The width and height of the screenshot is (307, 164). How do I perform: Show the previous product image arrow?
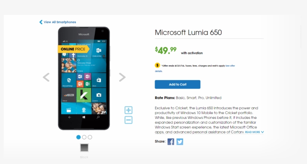click(x=46, y=77)
